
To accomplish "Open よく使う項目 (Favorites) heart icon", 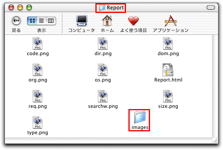I will click(133, 21).
